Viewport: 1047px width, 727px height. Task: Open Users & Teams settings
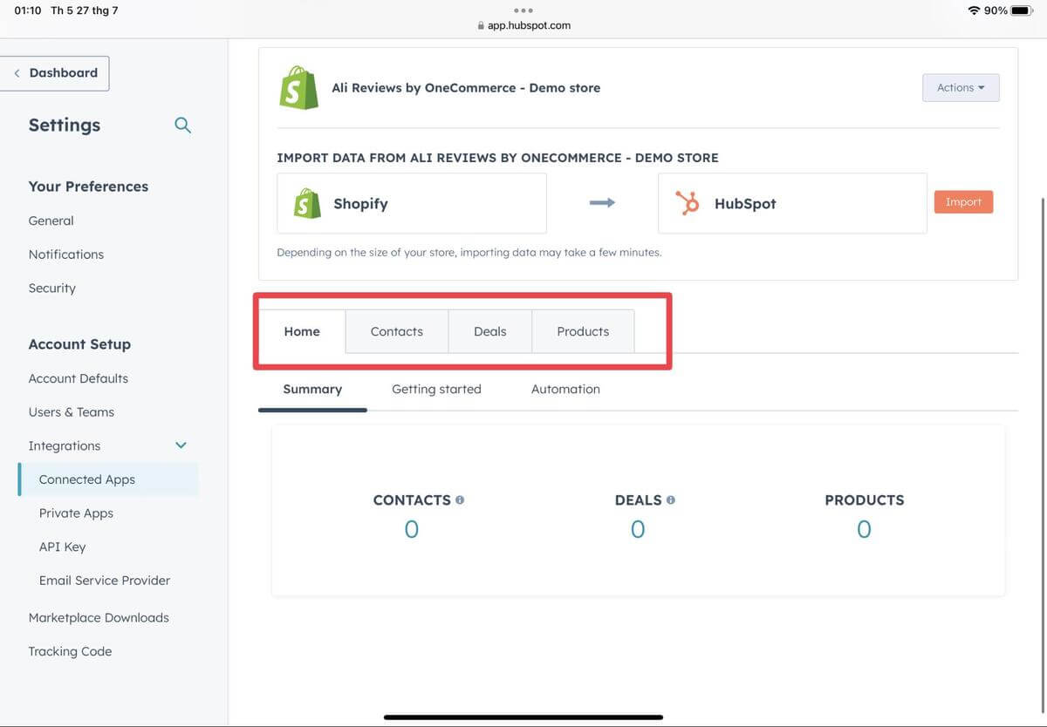[x=72, y=412]
